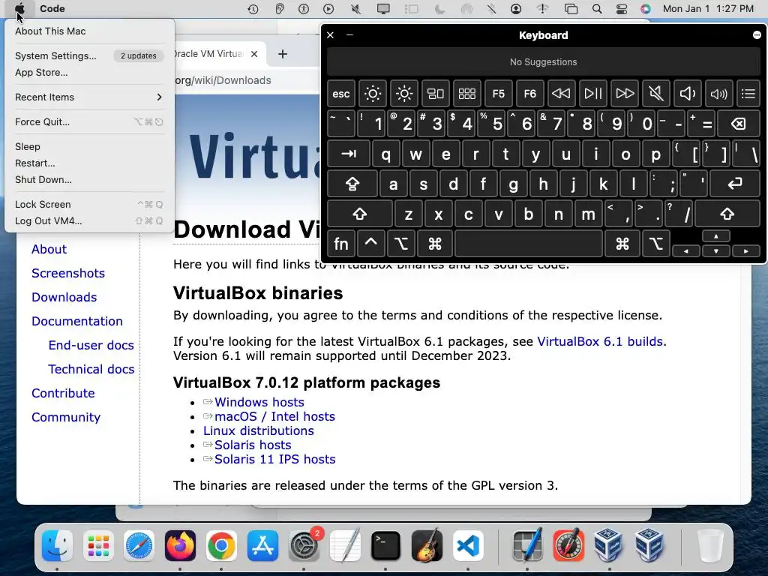
Task: Open the VirtualBox 6.1 builds link
Action: pyautogui.click(x=601, y=341)
